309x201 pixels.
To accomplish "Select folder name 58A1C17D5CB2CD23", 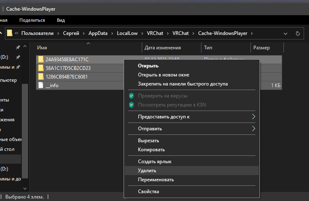I will coord(68,68).
